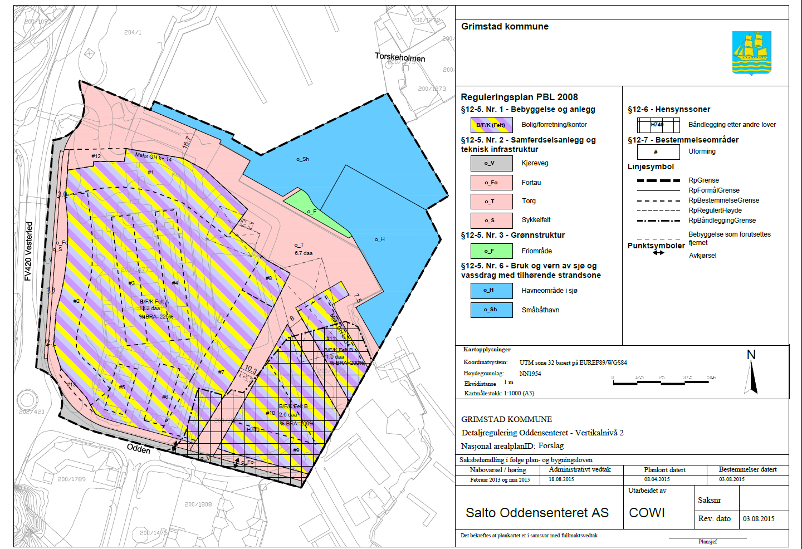Click 'Detaljregulering Oddensenteret - Vertikalnivå 2' title
802x549 pixels.
click(x=542, y=433)
